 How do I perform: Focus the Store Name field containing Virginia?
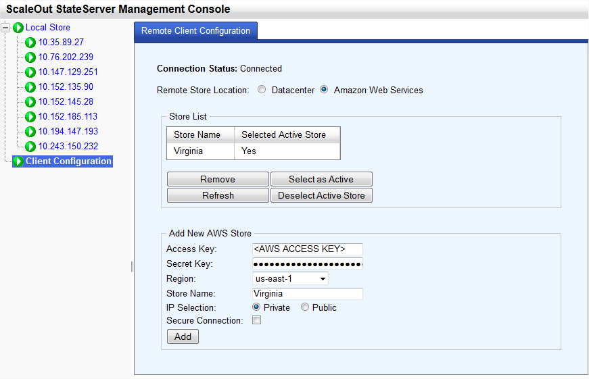[x=307, y=293]
